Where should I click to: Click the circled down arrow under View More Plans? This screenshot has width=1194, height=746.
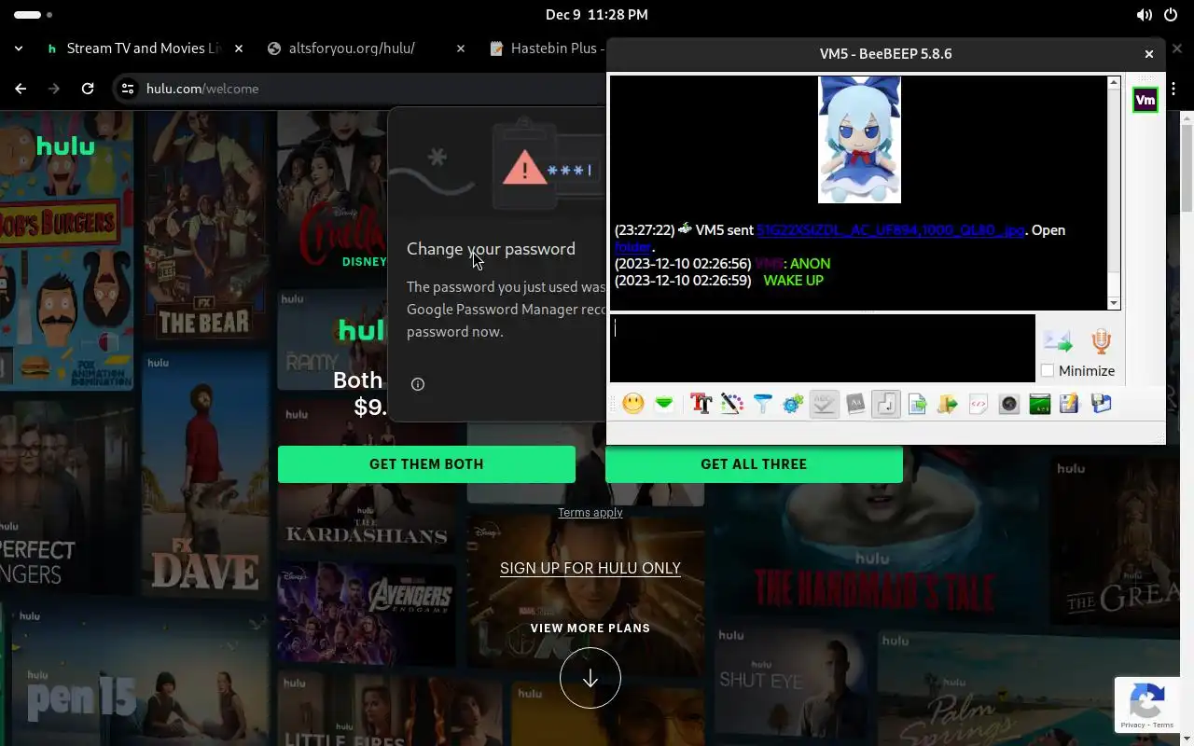pos(590,678)
